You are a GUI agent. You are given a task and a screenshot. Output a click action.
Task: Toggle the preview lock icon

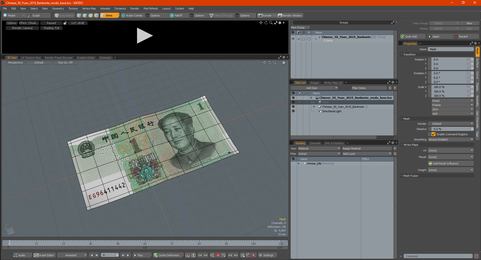pyautogui.click(x=65, y=23)
